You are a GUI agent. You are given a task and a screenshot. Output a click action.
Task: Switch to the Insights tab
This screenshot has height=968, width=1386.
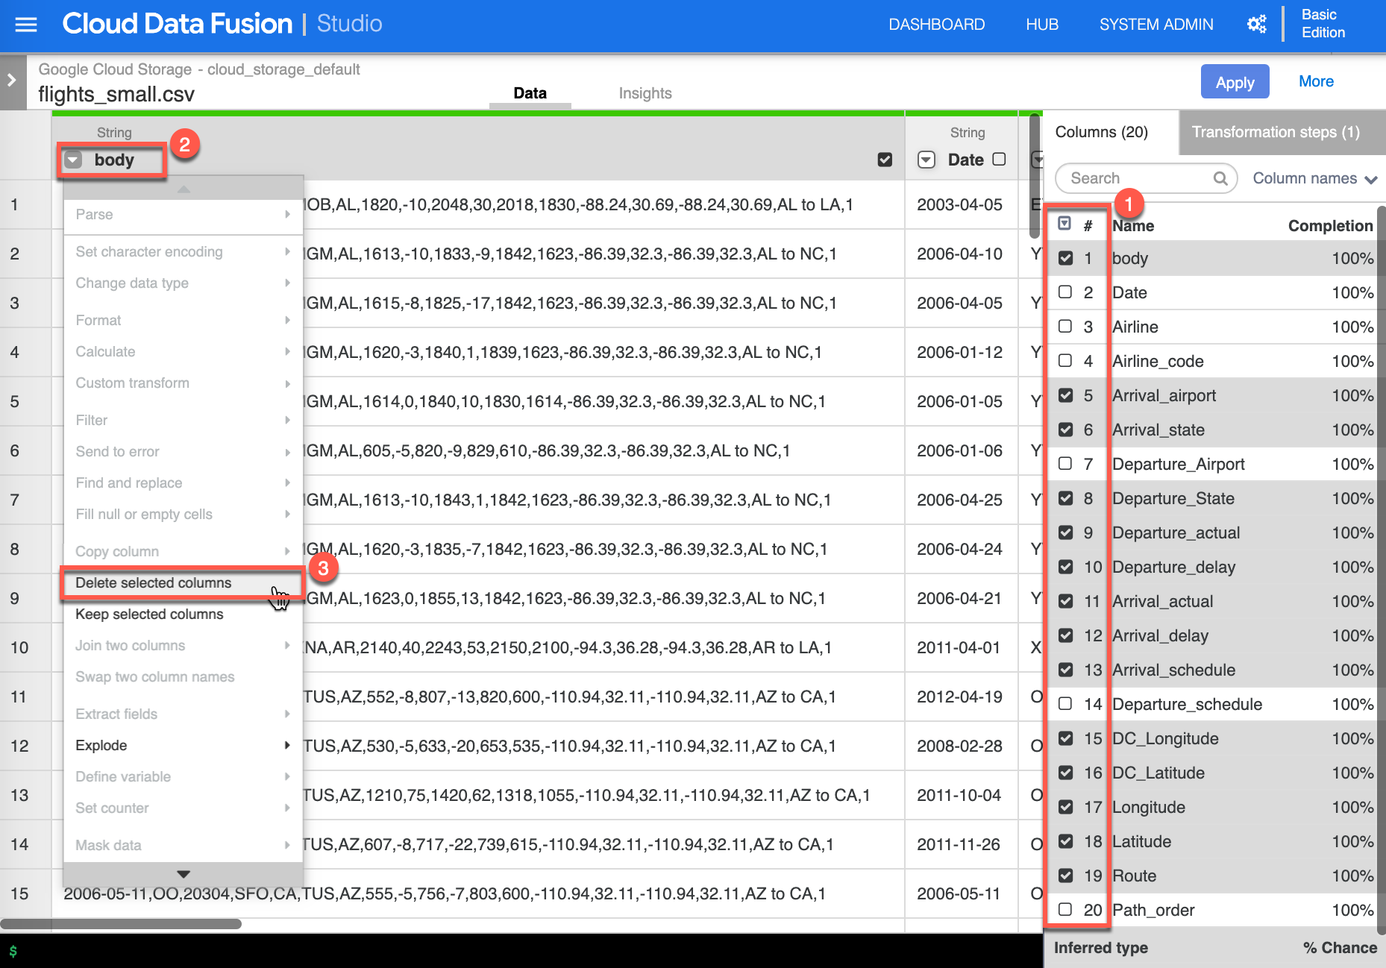645,93
